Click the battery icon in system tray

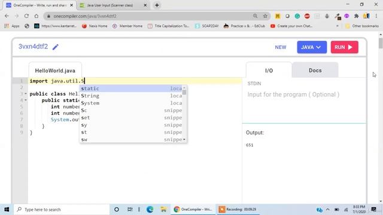point(336,210)
